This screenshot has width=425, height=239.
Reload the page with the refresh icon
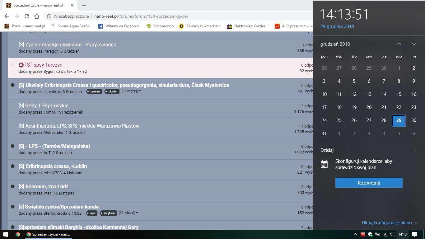pyautogui.click(x=27, y=16)
